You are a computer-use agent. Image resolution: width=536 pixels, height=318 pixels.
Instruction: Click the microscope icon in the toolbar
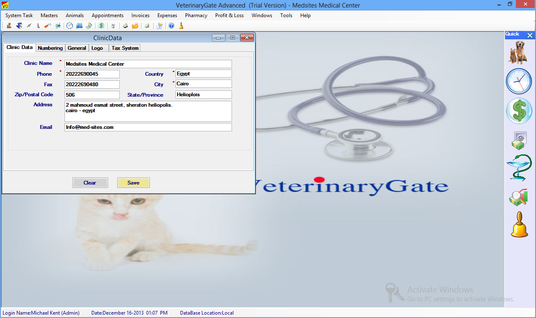[x=39, y=26]
